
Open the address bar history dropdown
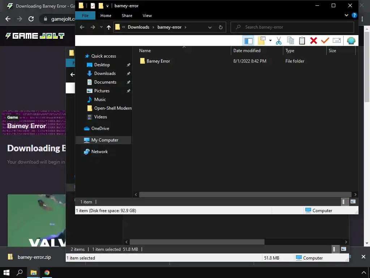click(210, 27)
